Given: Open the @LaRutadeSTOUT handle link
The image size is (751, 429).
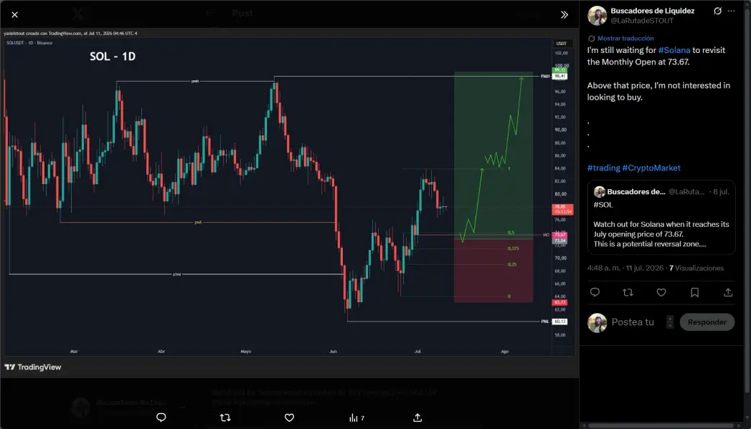Looking at the screenshot, I should click(x=642, y=21).
